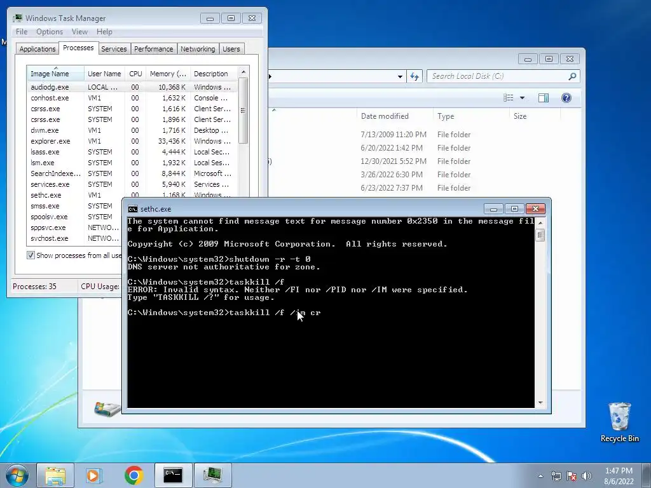Select folder row dated 6/20/2022 1:42 PM

pos(415,147)
